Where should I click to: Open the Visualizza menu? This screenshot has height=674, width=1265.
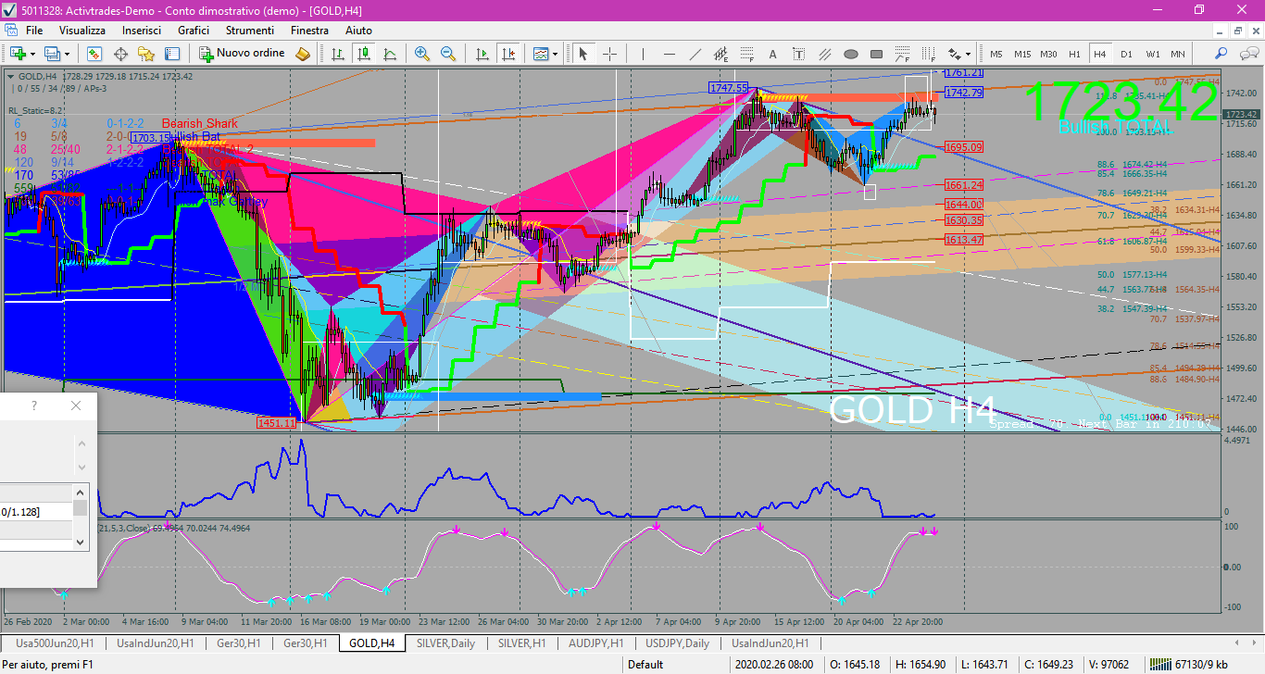82,31
